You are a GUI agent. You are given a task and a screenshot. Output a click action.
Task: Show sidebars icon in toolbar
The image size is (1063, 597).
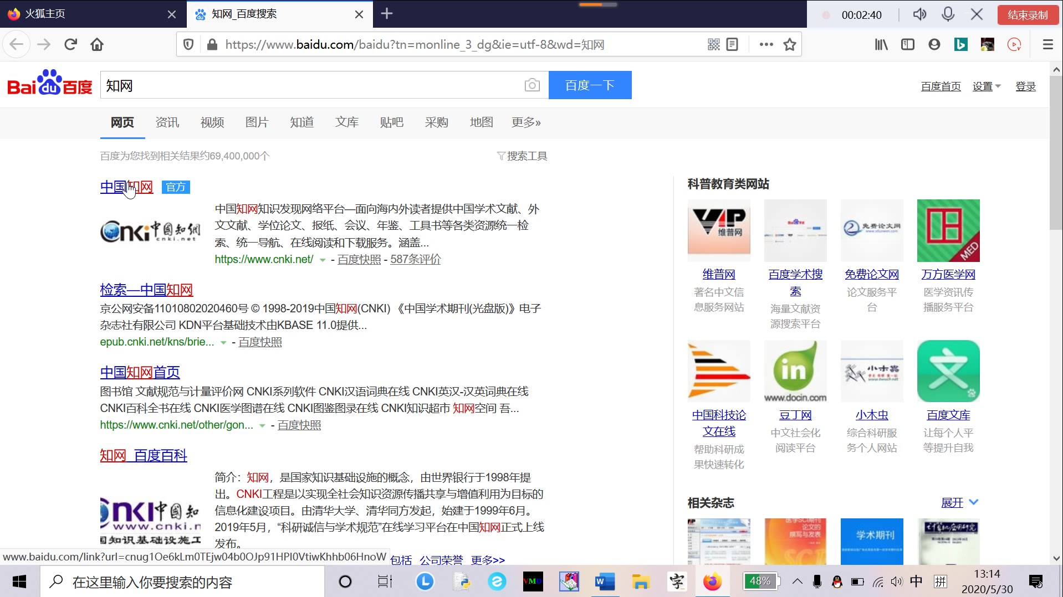(908, 44)
